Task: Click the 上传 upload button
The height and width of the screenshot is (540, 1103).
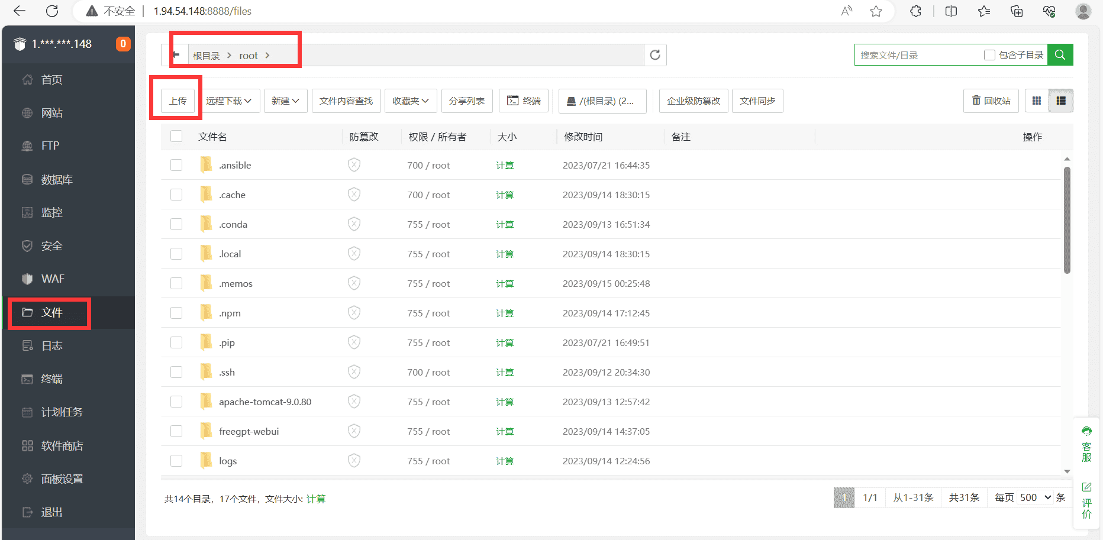Action: 177,101
